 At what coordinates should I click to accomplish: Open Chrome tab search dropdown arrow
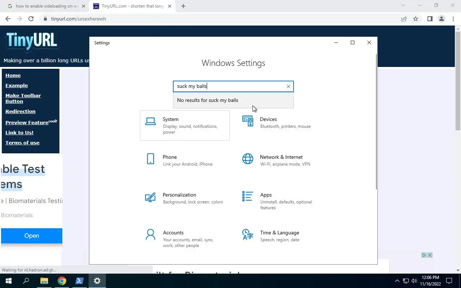403,5
